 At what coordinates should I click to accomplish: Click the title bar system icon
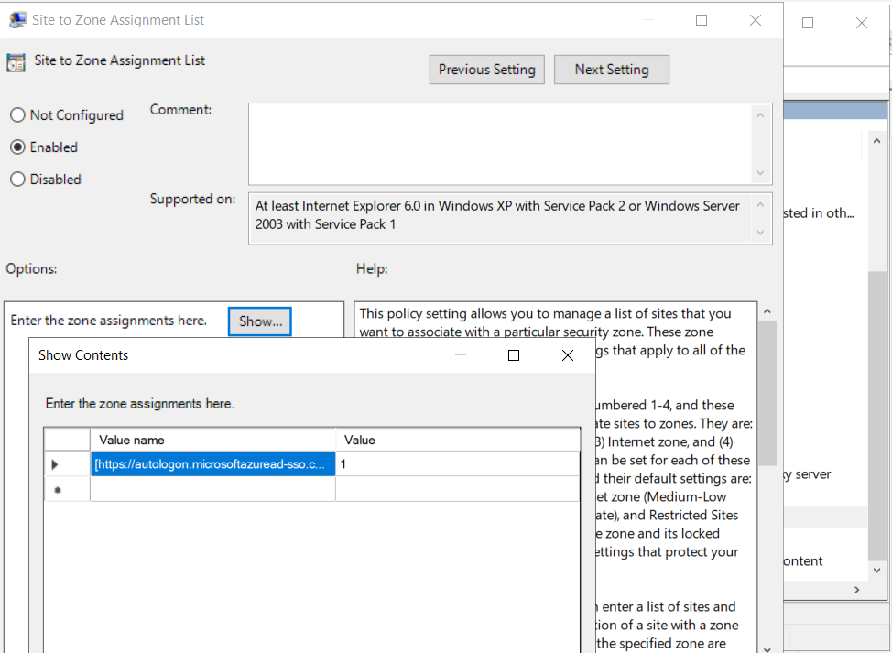point(17,20)
